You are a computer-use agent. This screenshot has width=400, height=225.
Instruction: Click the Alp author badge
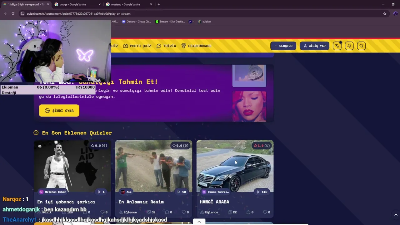[x=126, y=192]
